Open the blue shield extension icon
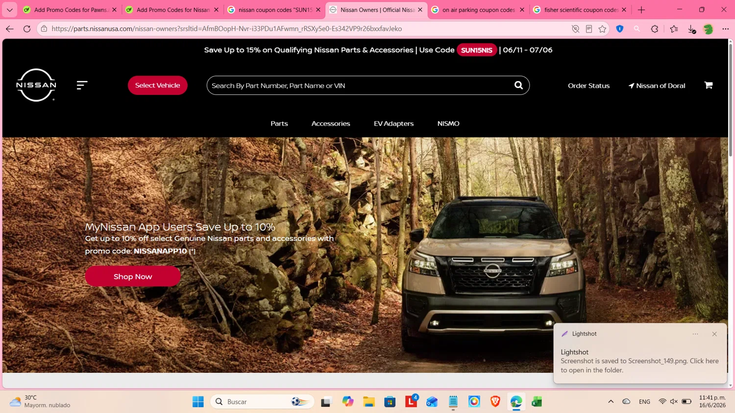Viewport: 735px width, 413px height. point(620,29)
